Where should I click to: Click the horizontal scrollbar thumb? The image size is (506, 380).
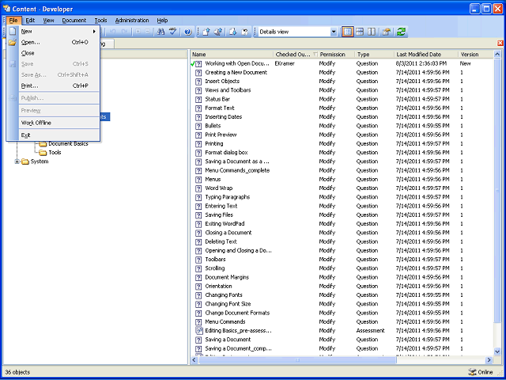[x=297, y=360]
